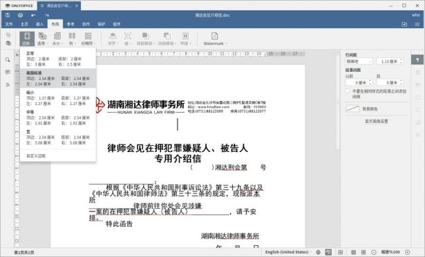Click the zoom in plus icon
Viewport: 425px width, 257px height.
[x=407, y=252]
